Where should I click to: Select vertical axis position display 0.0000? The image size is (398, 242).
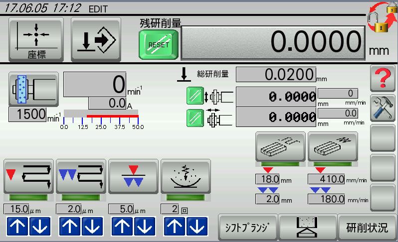[276, 97]
